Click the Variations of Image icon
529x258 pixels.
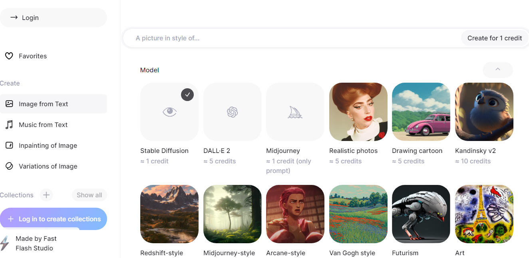pos(9,166)
